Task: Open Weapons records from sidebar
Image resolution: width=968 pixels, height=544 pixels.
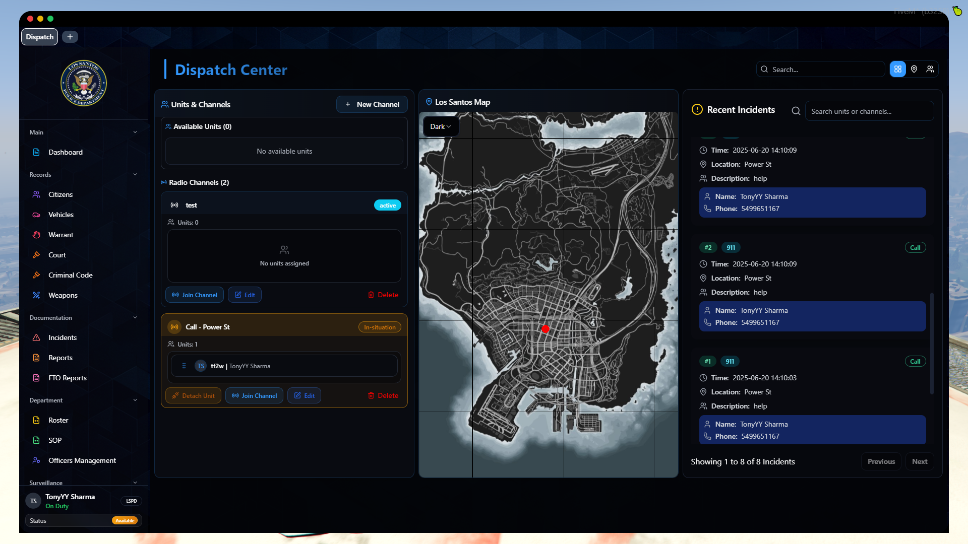Action: (63, 295)
